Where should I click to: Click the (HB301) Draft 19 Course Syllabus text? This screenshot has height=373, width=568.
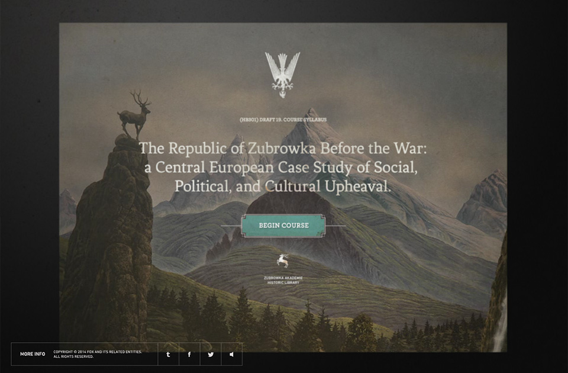coord(283,120)
